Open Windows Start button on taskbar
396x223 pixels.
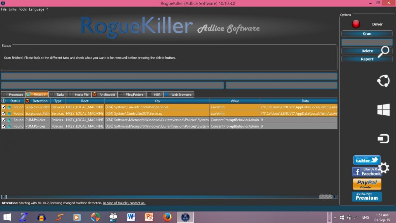tap(7, 217)
